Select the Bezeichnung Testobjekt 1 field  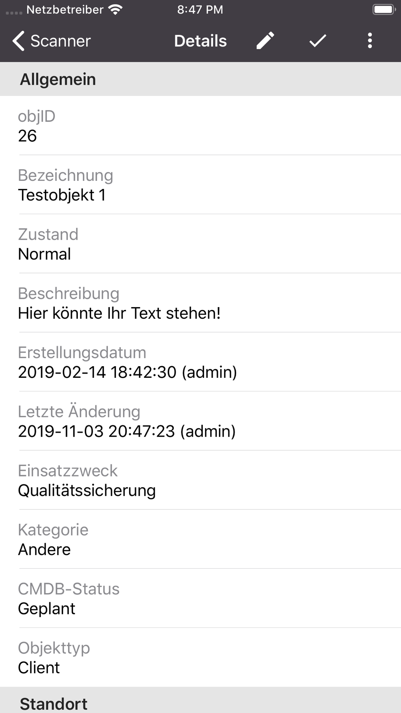click(200, 185)
